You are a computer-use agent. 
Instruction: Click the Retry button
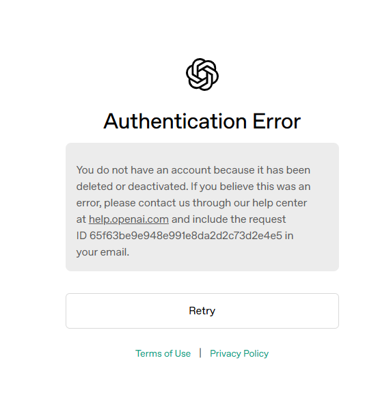click(x=202, y=311)
